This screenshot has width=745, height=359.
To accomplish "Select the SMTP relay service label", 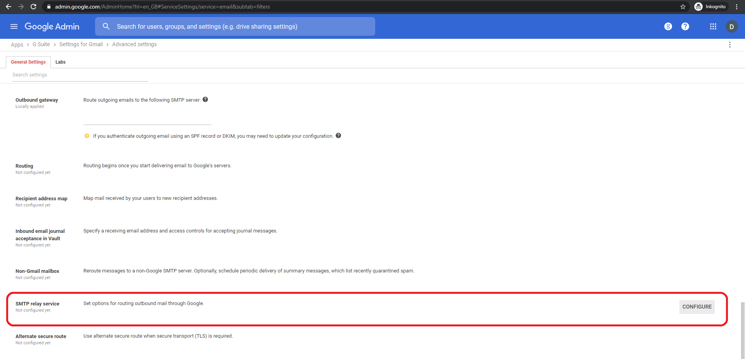I will (x=37, y=304).
